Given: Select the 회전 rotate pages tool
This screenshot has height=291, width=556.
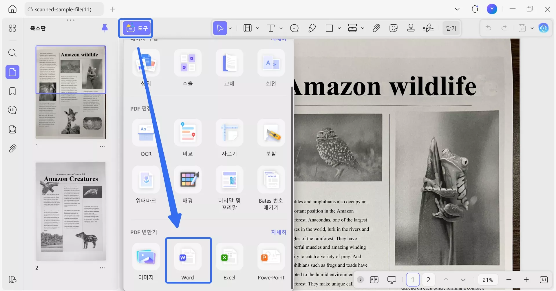Looking at the screenshot, I should tap(271, 68).
